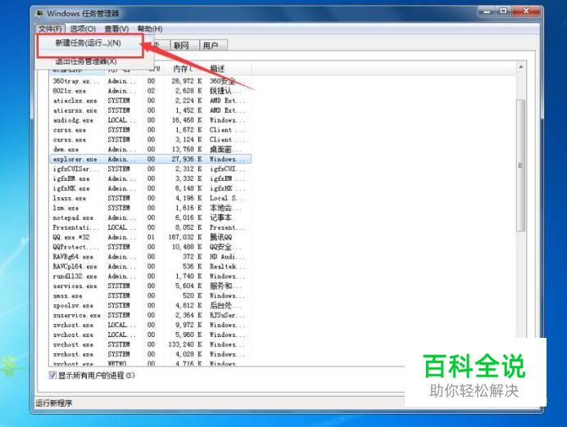Select the QQ.exe *32 process row
The width and height of the screenshot is (567, 427).
pyautogui.click(x=150, y=237)
